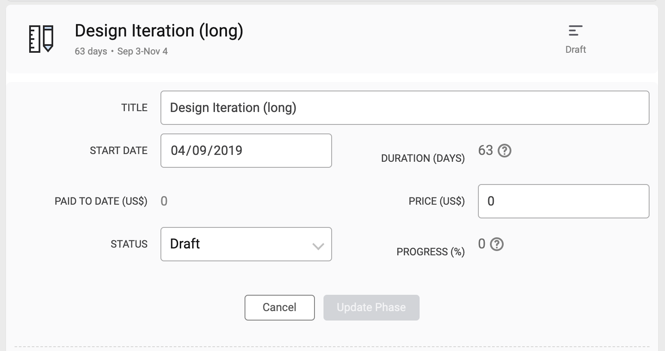The height and width of the screenshot is (351, 665).
Task: Focus the Start Date field showing 04/09/2019
Action: tap(246, 151)
